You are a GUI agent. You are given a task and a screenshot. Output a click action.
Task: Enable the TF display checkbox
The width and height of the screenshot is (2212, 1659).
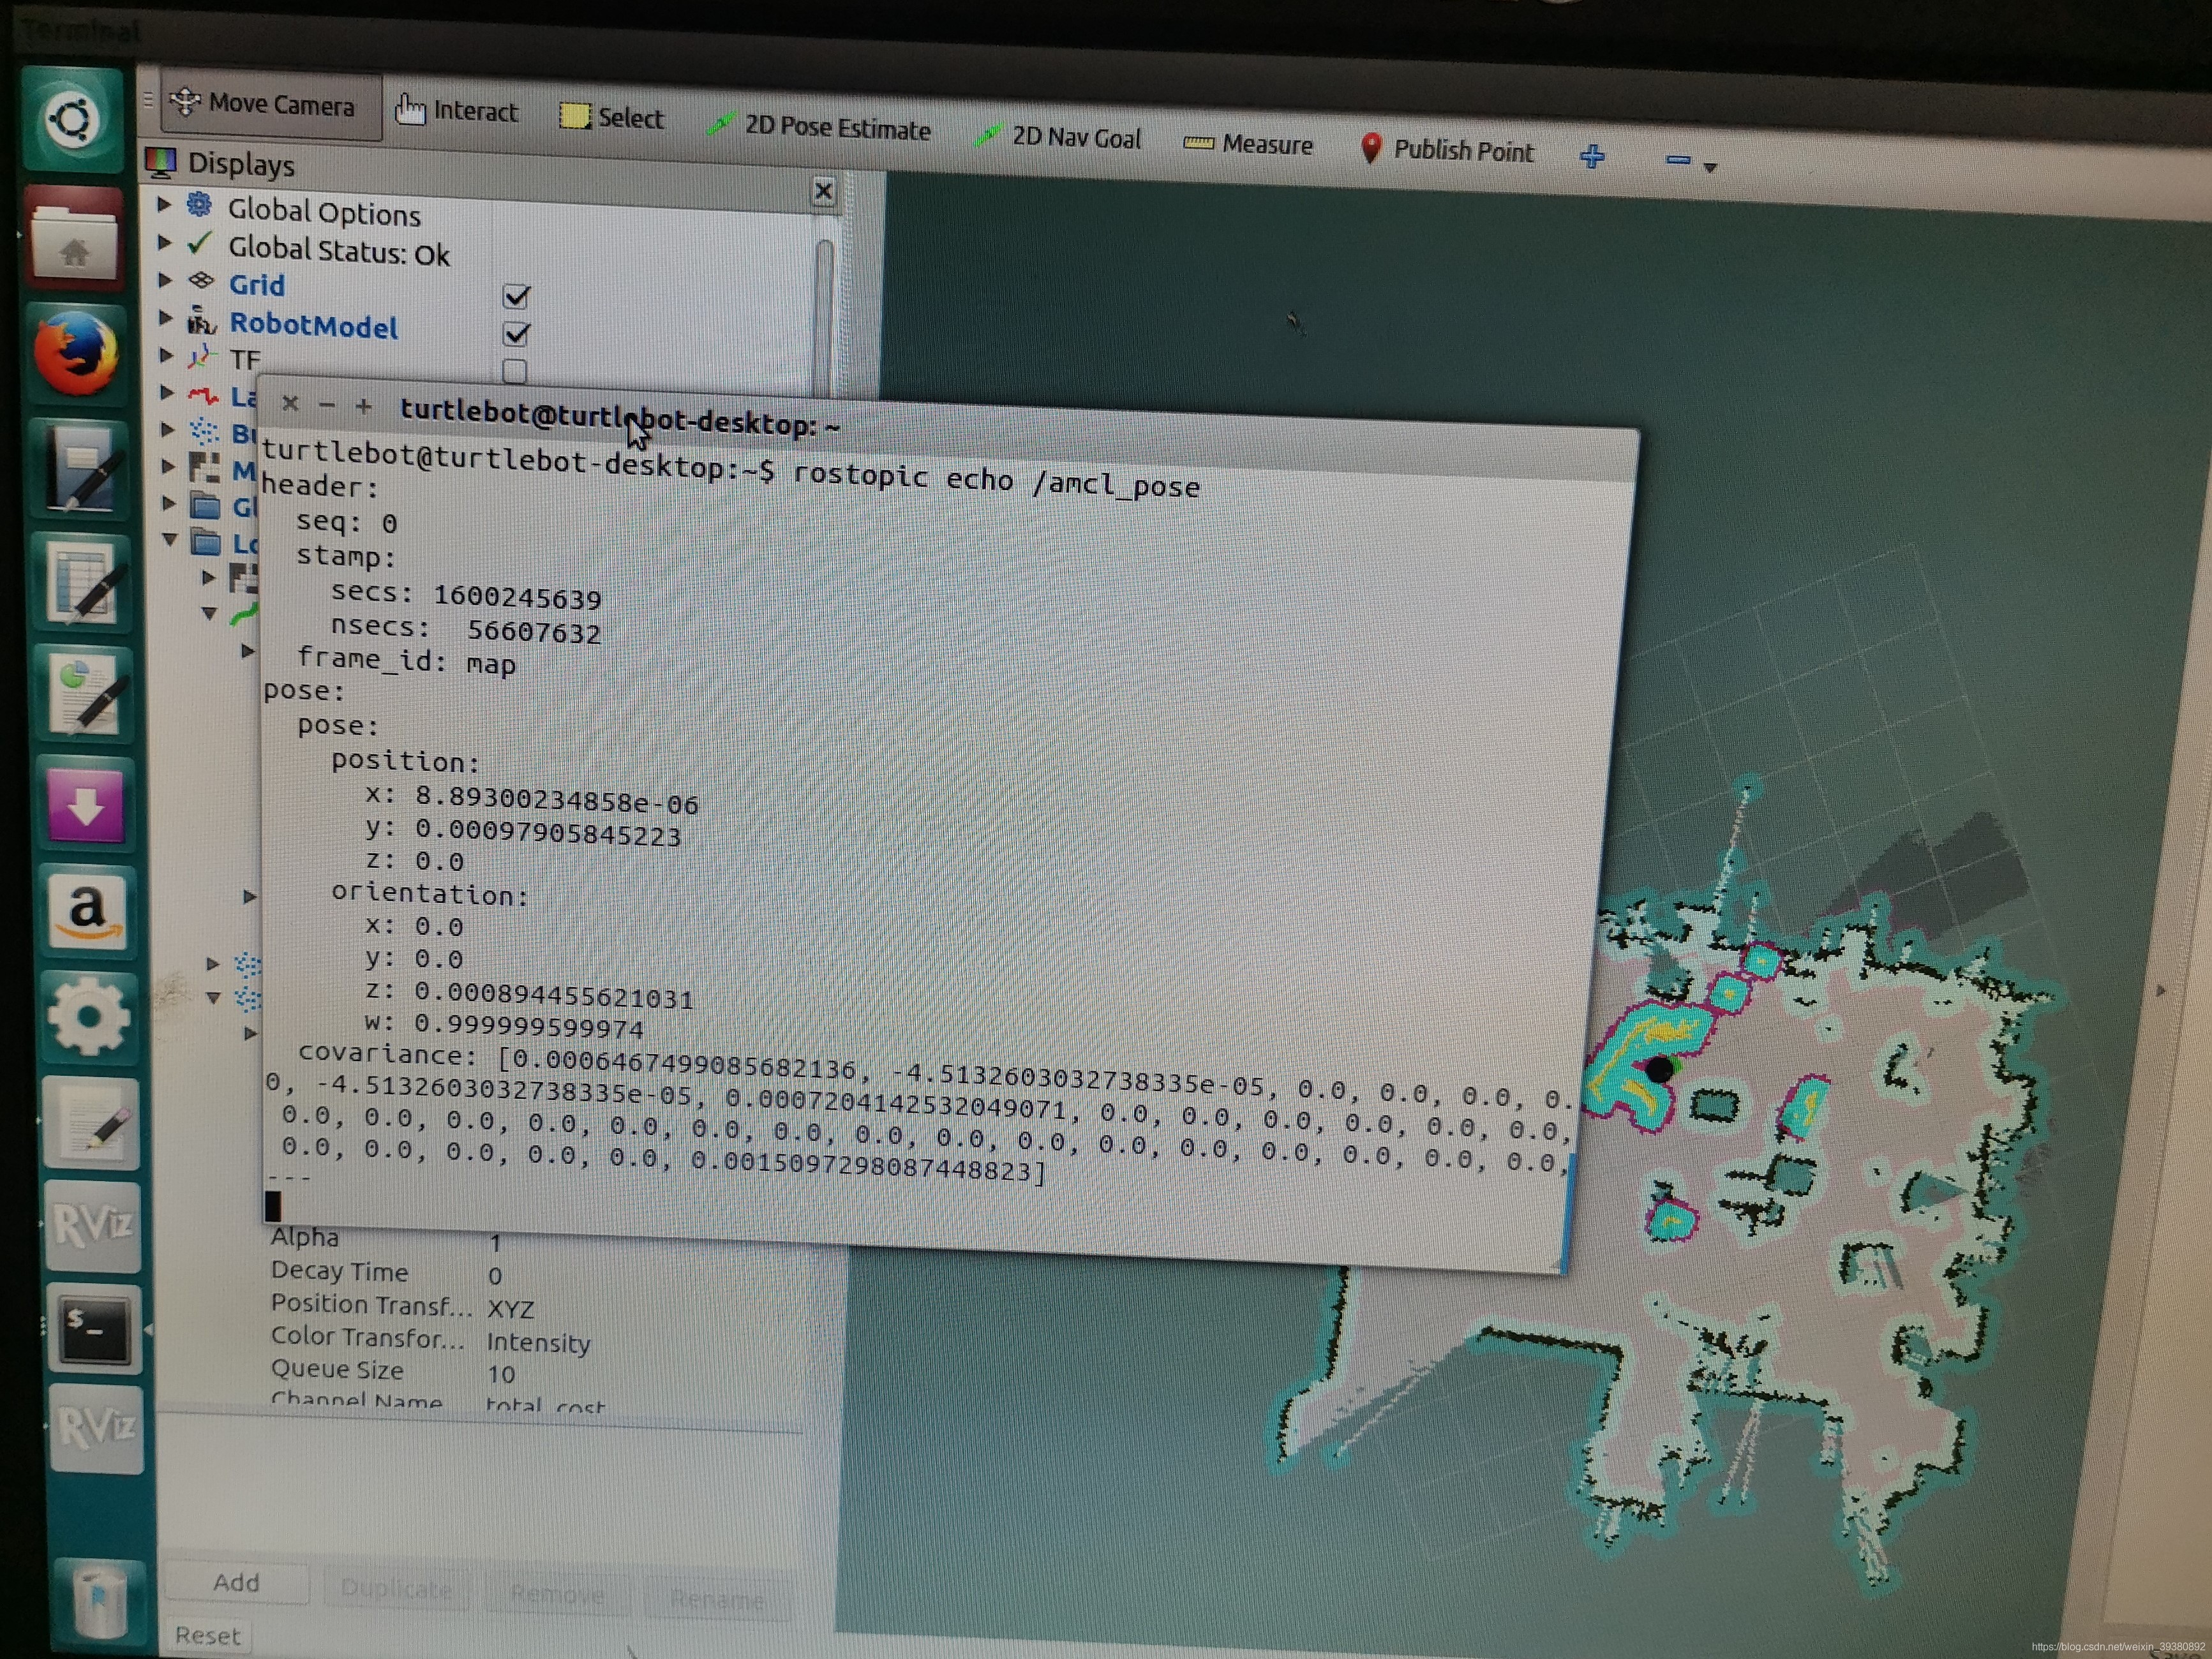point(514,371)
